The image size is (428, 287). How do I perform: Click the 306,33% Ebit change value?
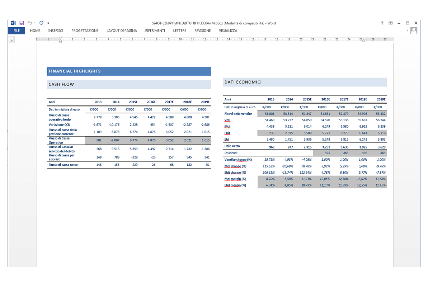[269, 172]
